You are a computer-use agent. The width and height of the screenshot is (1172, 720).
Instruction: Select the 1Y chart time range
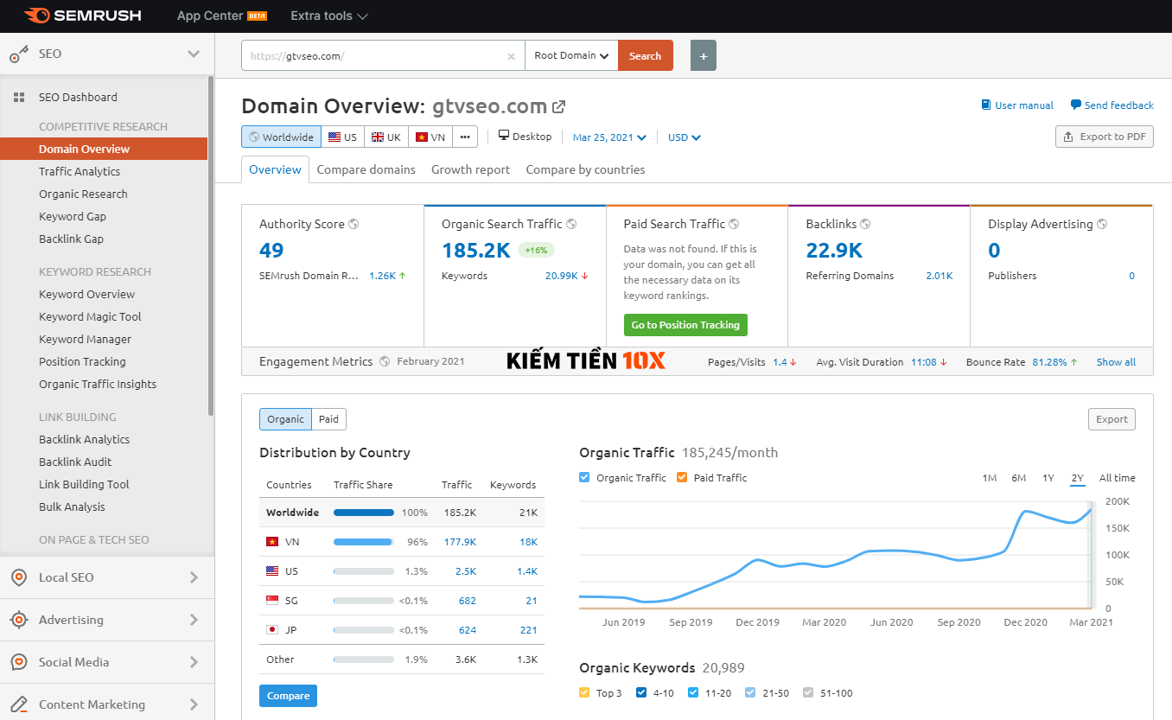(1048, 478)
